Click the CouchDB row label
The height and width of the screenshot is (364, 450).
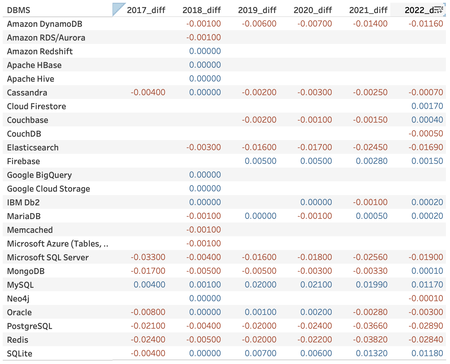[x=24, y=134]
